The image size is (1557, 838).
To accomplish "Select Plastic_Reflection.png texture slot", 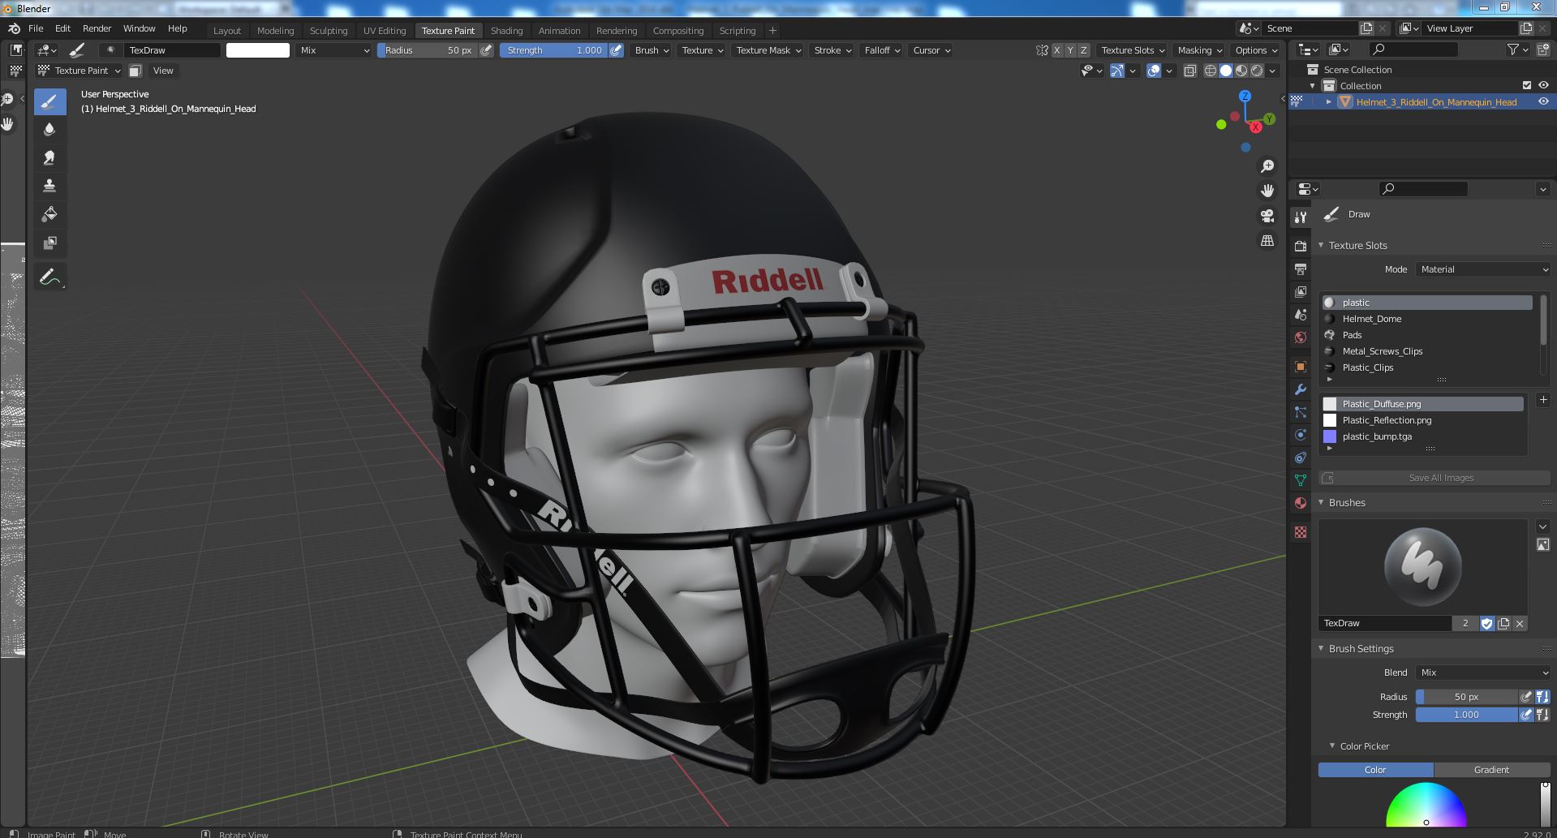I will (x=1423, y=420).
